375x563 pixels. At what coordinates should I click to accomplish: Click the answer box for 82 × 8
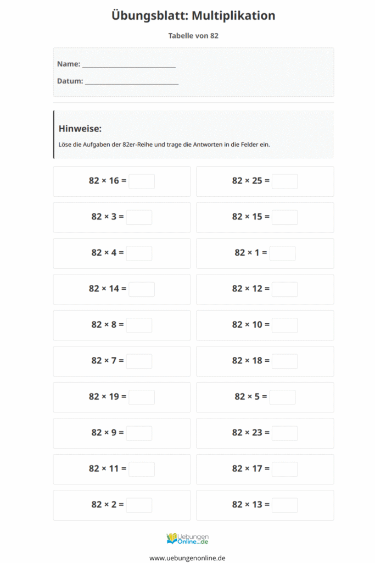139,325
